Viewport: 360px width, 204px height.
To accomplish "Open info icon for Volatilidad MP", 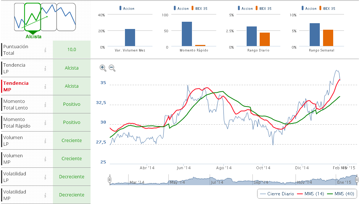I will coord(45,195).
